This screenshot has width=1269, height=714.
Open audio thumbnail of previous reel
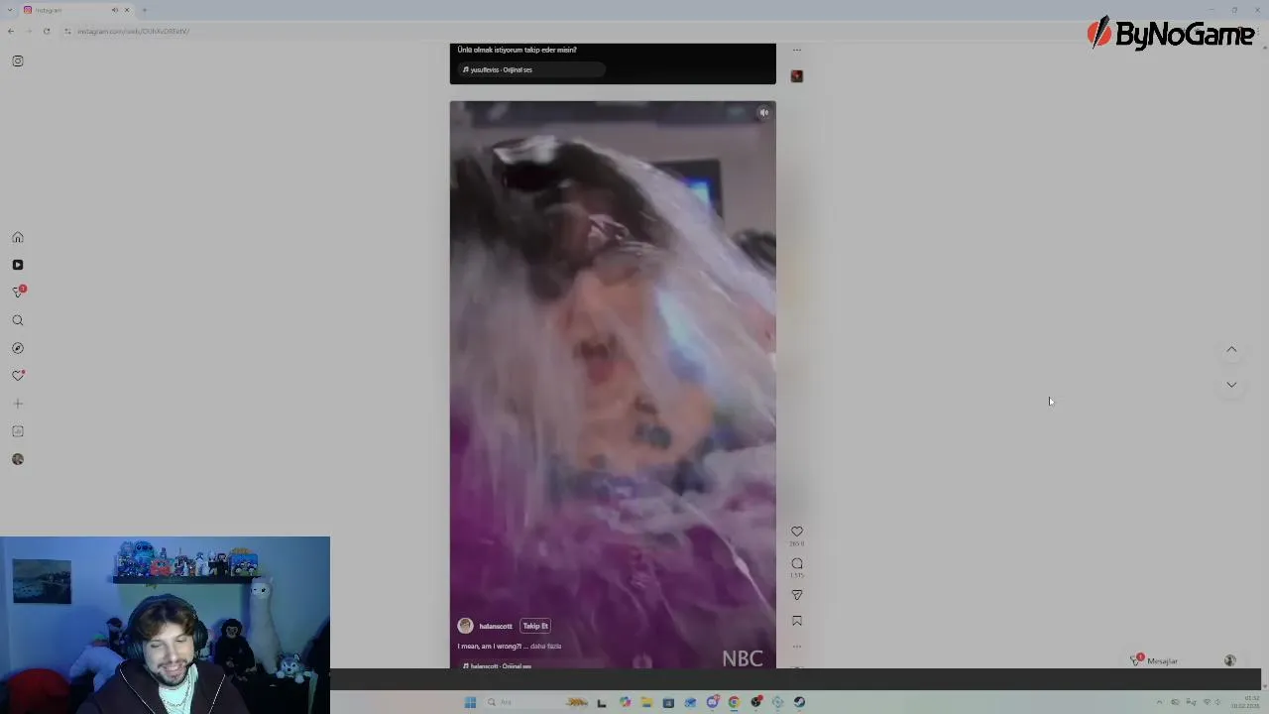797,76
